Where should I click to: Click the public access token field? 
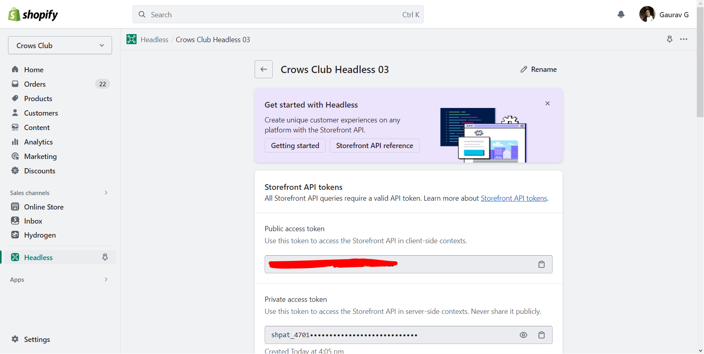(x=408, y=264)
